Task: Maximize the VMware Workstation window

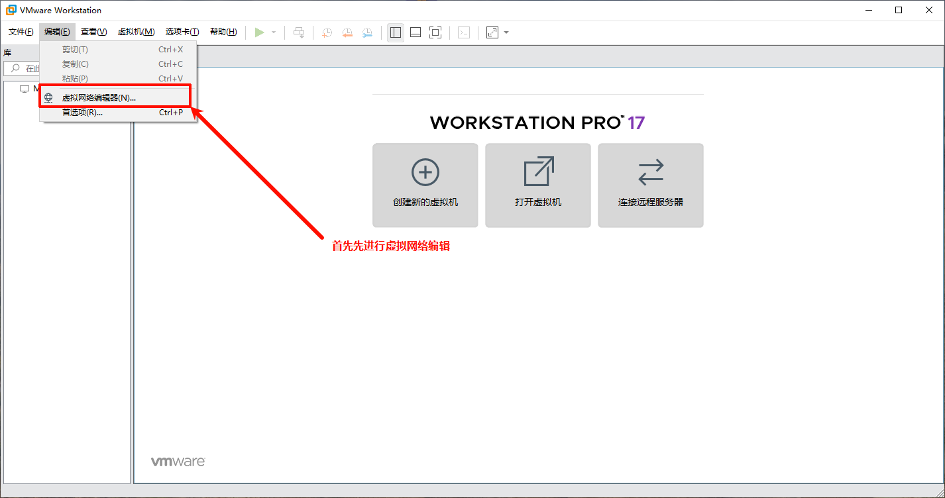Action: click(899, 10)
